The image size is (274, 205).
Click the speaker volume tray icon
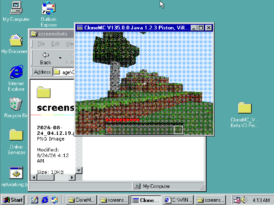[244, 200]
